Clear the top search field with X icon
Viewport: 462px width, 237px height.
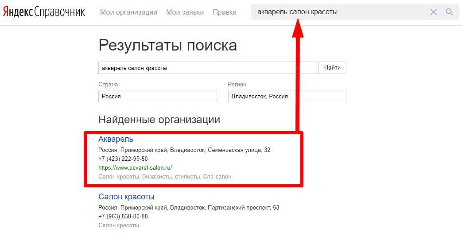coord(434,12)
